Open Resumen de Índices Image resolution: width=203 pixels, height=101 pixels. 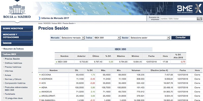click(x=13, y=49)
